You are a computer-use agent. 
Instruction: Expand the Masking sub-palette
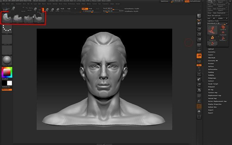[x=211, y=72]
